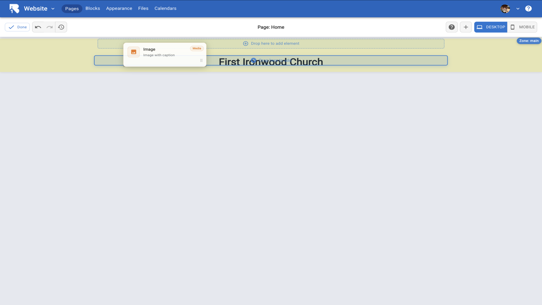Screen dimensions: 542x305
Task: Click the orange Image element icon
Action: click(x=134, y=52)
